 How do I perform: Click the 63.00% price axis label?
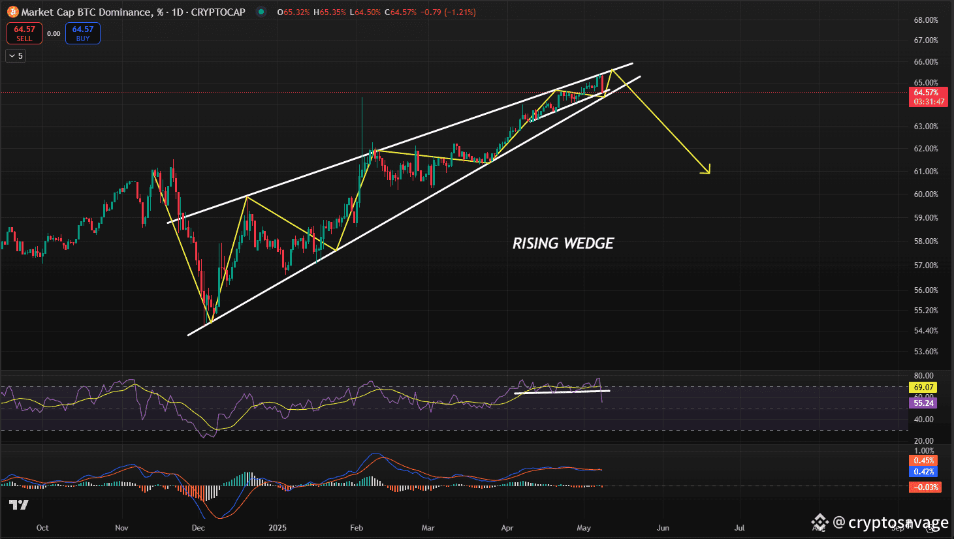[926, 127]
